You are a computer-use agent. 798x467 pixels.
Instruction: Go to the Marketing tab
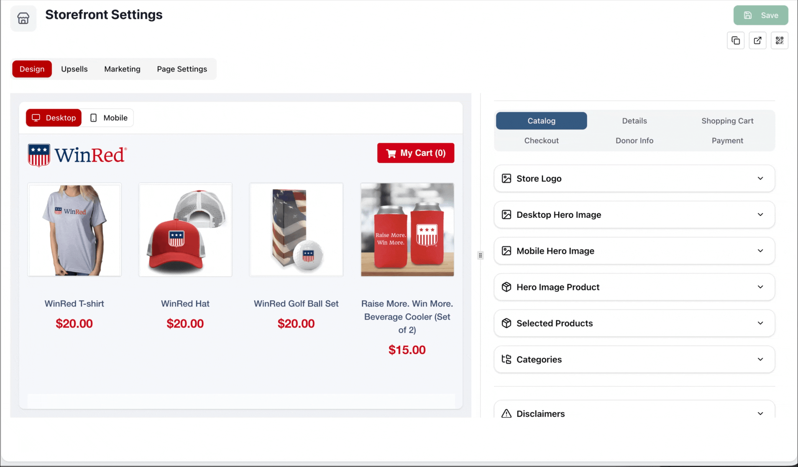pos(122,69)
